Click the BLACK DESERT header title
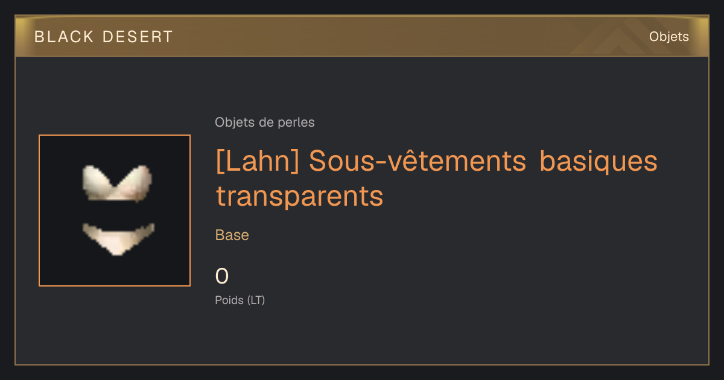Viewport: 724px width, 380px height. 104,37
